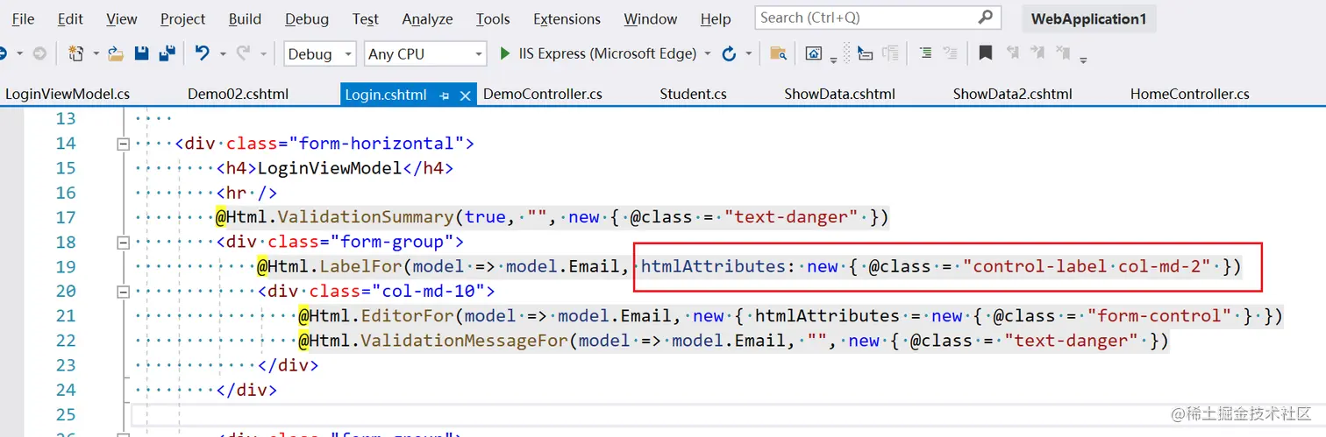Click the Clear Bookmarks icon
Image resolution: width=1326 pixels, height=437 pixels.
point(1064,53)
